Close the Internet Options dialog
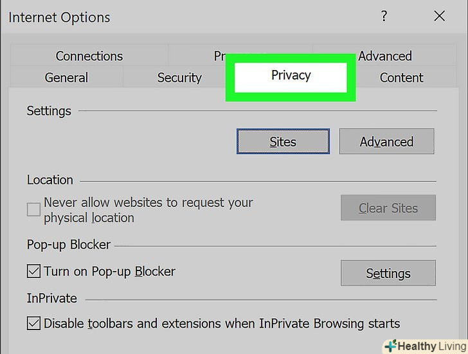The image size is (468, 354). (x=440, y=17)
